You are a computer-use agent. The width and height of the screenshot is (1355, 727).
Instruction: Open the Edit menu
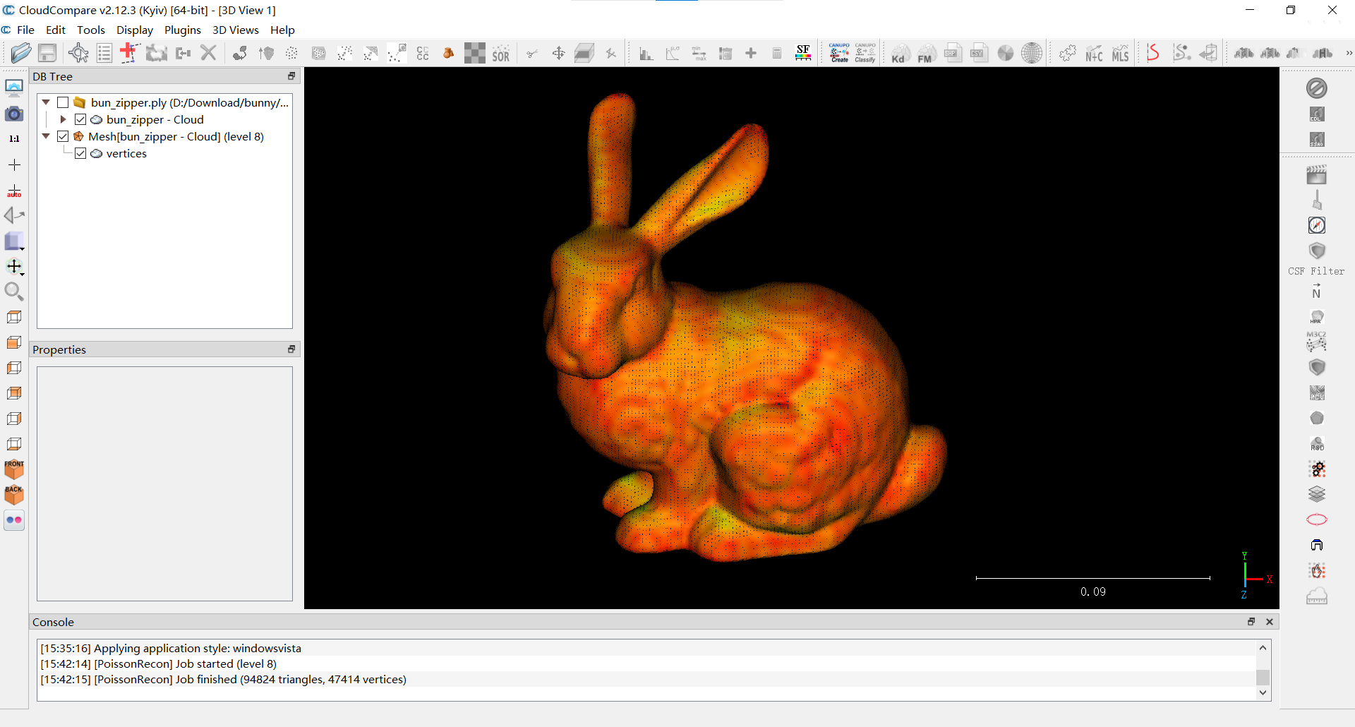tap(56, 30)
